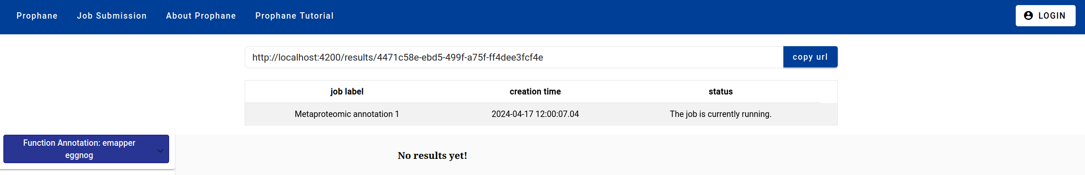
Task: Open the Function Annotation: emapper eggnog panel
Action: point(79,149)
